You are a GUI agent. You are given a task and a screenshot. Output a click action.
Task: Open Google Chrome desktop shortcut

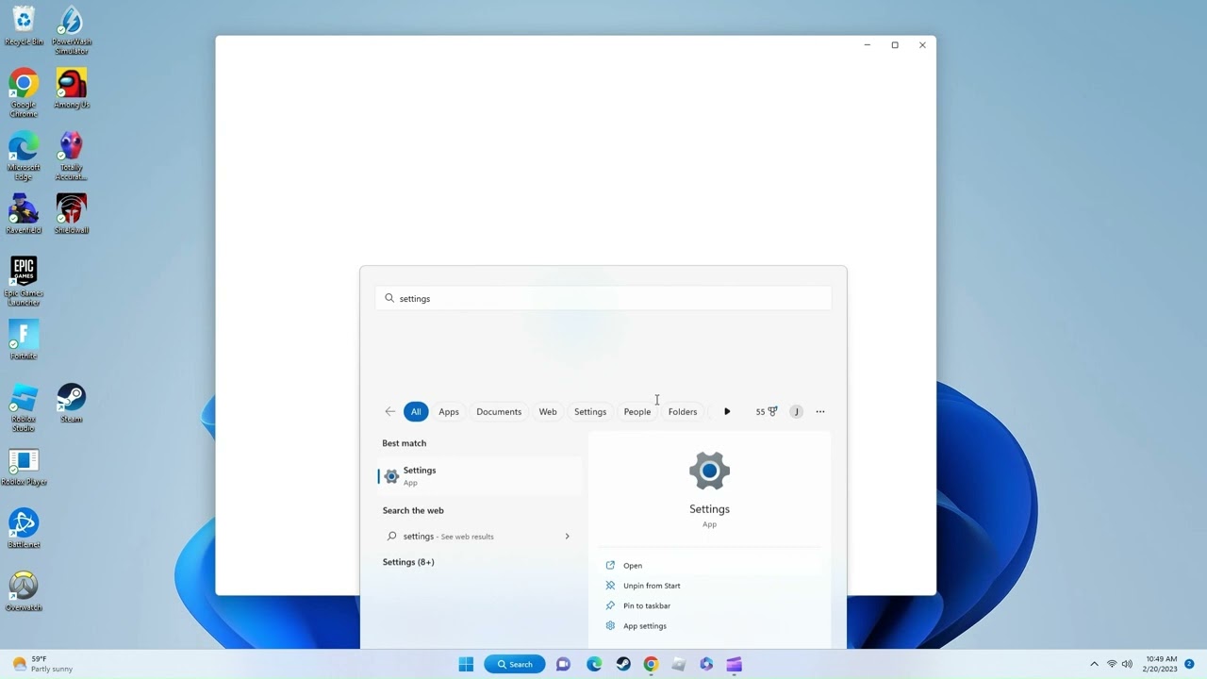(x=24, y=92)
